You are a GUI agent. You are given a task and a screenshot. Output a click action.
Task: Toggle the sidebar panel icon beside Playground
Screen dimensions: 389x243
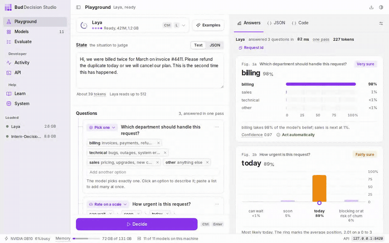(78, 8)
